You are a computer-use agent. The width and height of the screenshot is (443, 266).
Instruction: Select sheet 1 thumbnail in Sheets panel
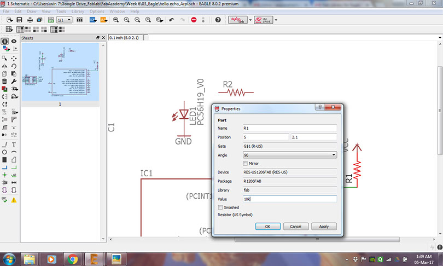(60, 72)
